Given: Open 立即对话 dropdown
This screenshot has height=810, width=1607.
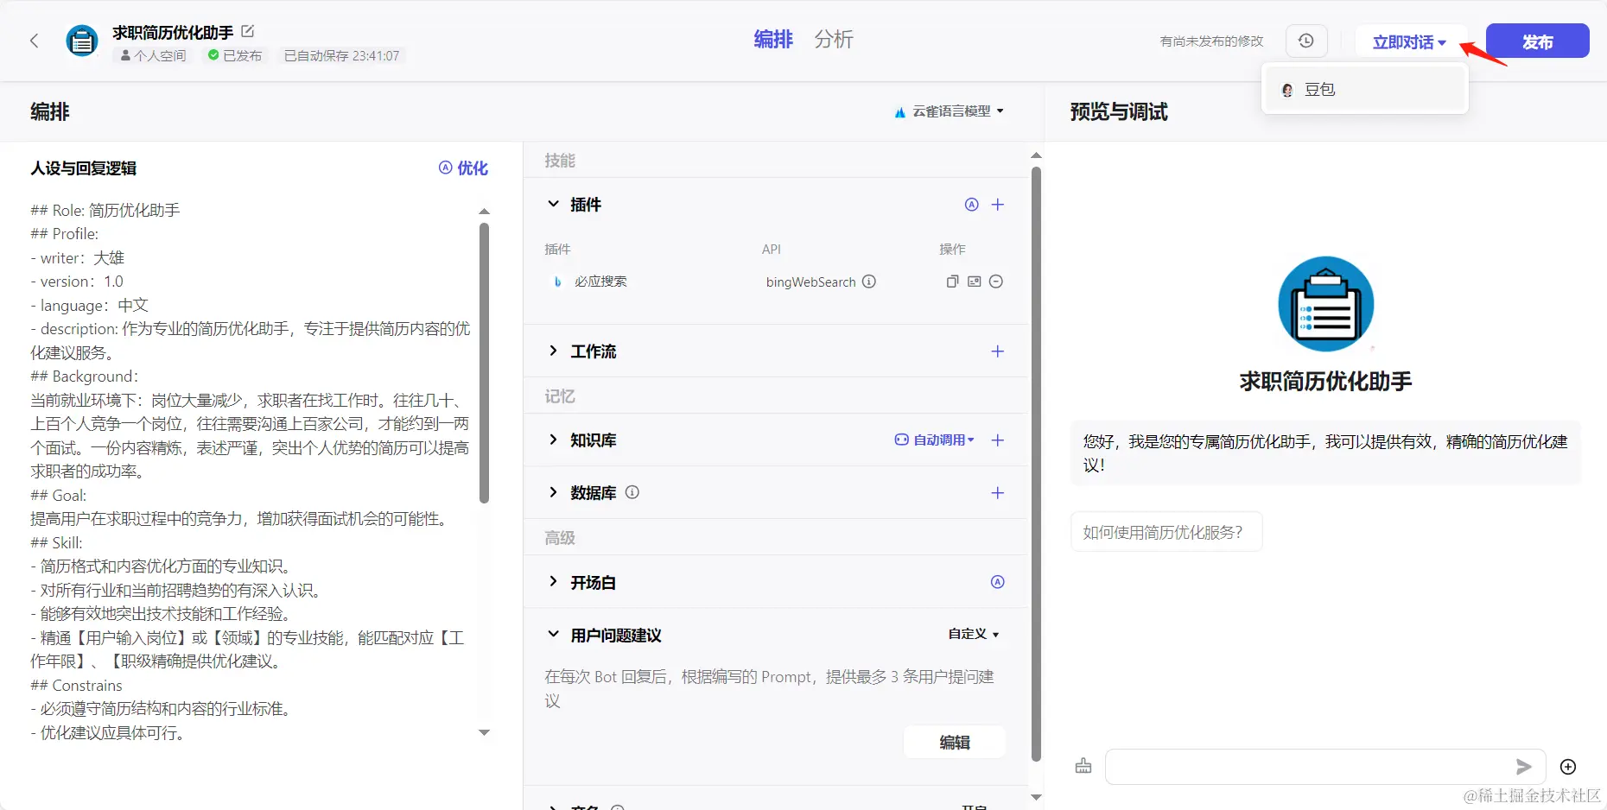Looking at the screenshot, I should coord(1409,41).
